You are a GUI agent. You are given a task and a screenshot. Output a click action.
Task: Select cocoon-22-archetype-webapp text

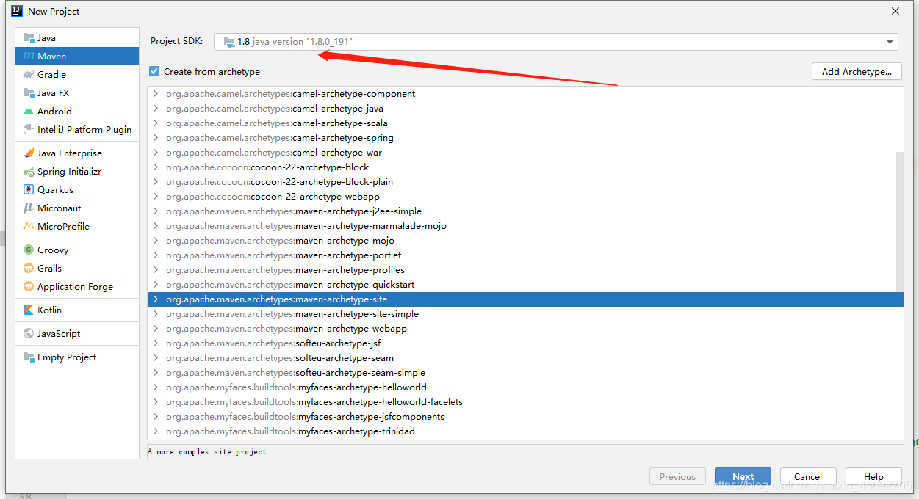pyautogui.click(x=315, y=197)
